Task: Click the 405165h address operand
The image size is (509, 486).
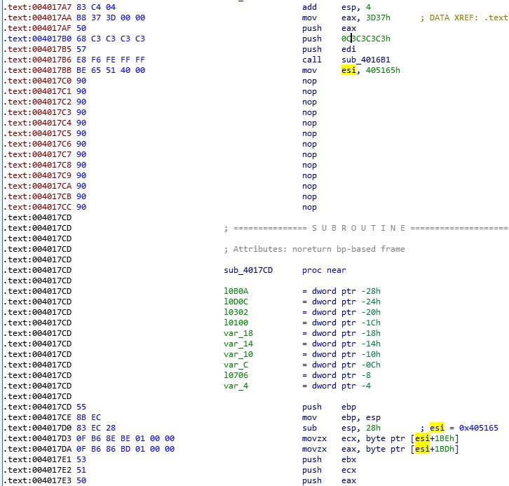Action: point(383,70)
